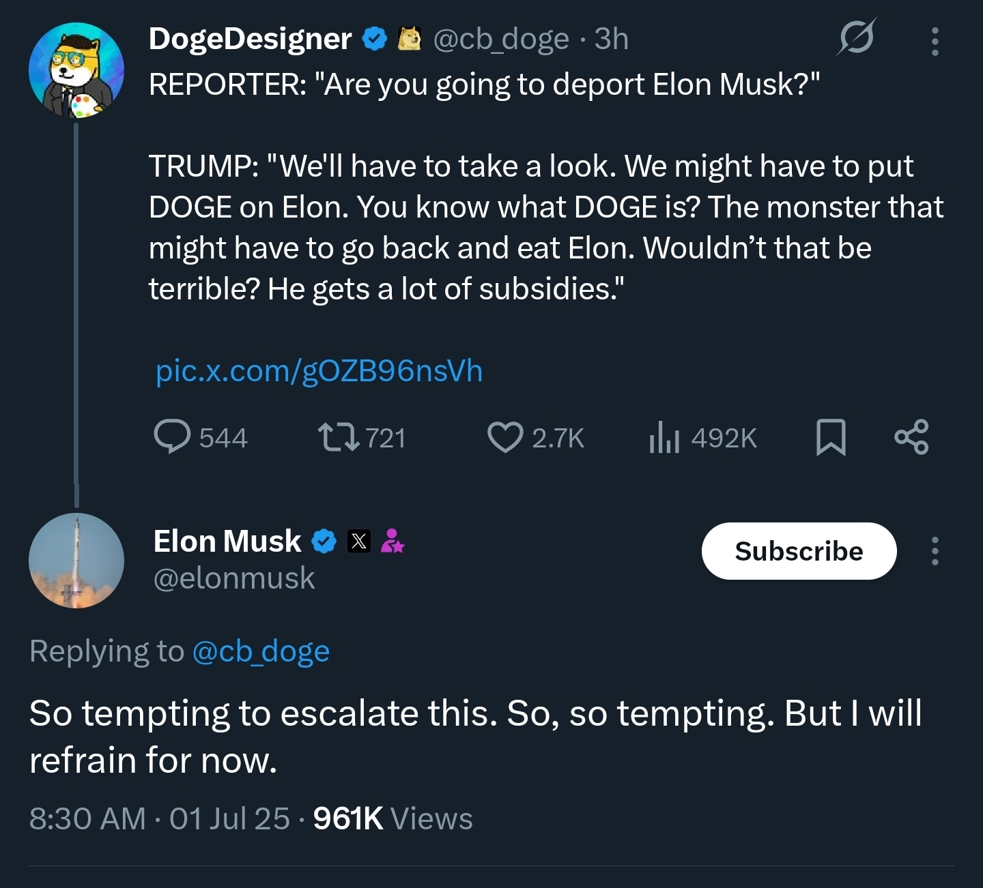This screenshot has width=983, height=888.
Task: Open the @elonmusk handle
Action: (234, 578)
